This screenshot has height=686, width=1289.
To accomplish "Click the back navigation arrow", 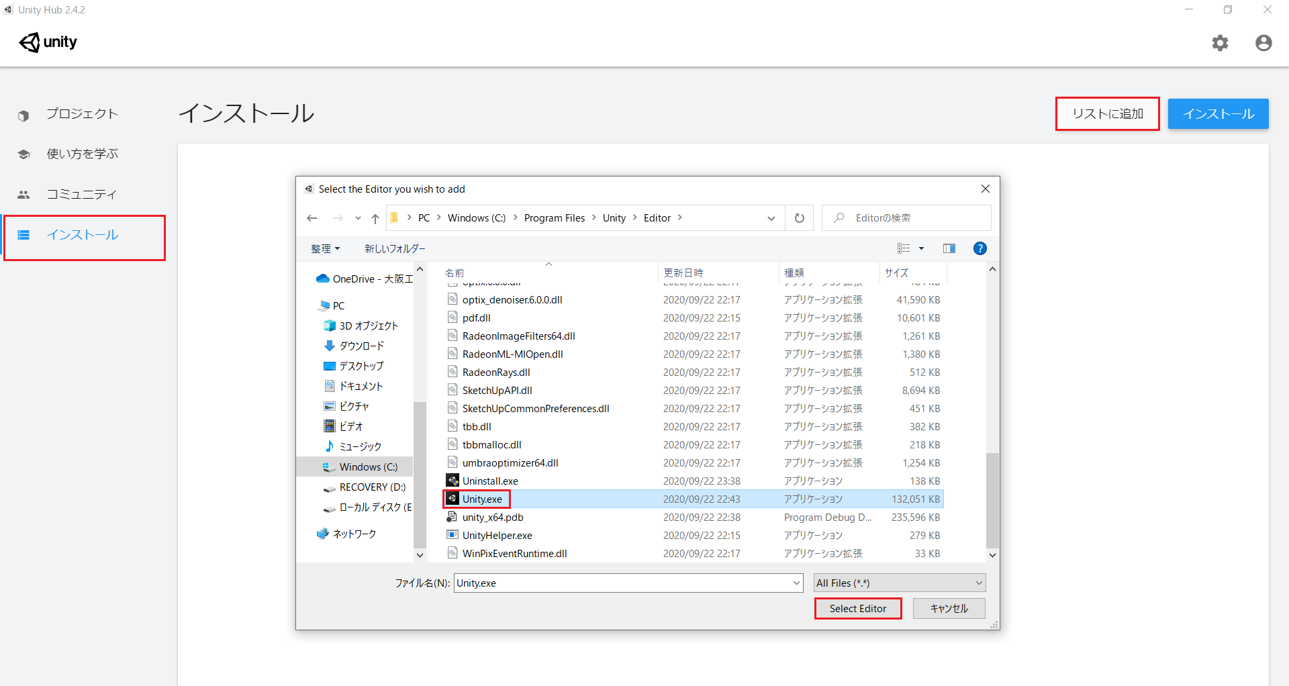I will pos(312,217).
